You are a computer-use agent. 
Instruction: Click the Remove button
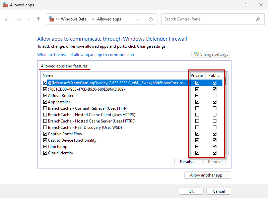click(215, 162)
